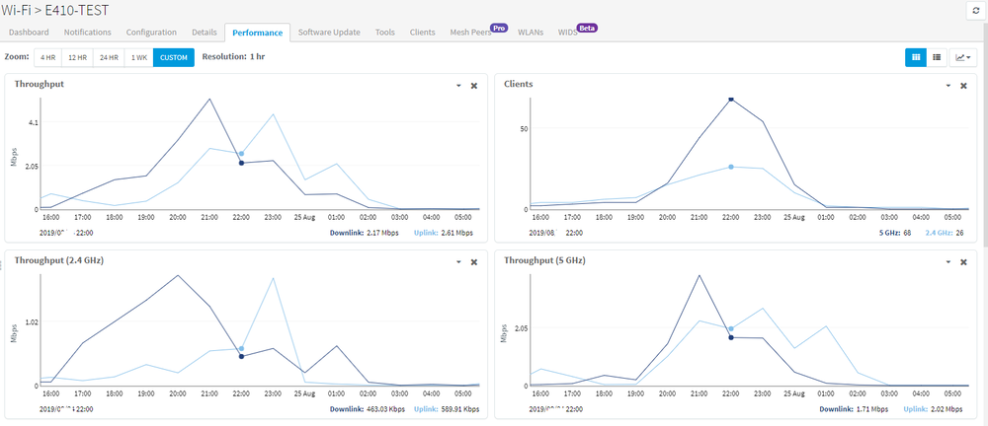This screenshot has width=988, height=426.
Task: Click the Pro badge on Mesh Peers
Action: (500, 28)
